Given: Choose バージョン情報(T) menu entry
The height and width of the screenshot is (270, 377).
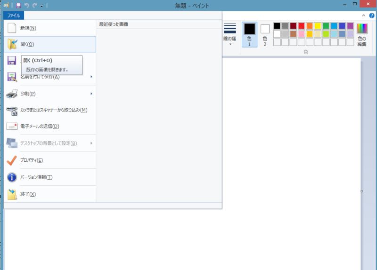Looking at the screenshot, I should coord(50,177).
